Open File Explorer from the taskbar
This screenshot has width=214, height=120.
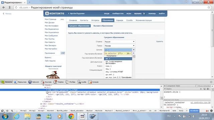(x=27, y=116)
